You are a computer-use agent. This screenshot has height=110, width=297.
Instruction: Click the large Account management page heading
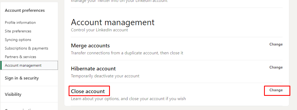point(113,22)
